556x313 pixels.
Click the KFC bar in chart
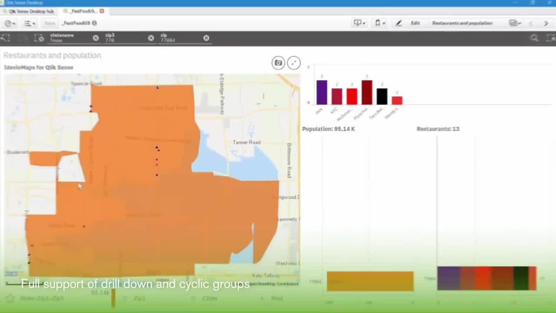(x=337, y=97)
